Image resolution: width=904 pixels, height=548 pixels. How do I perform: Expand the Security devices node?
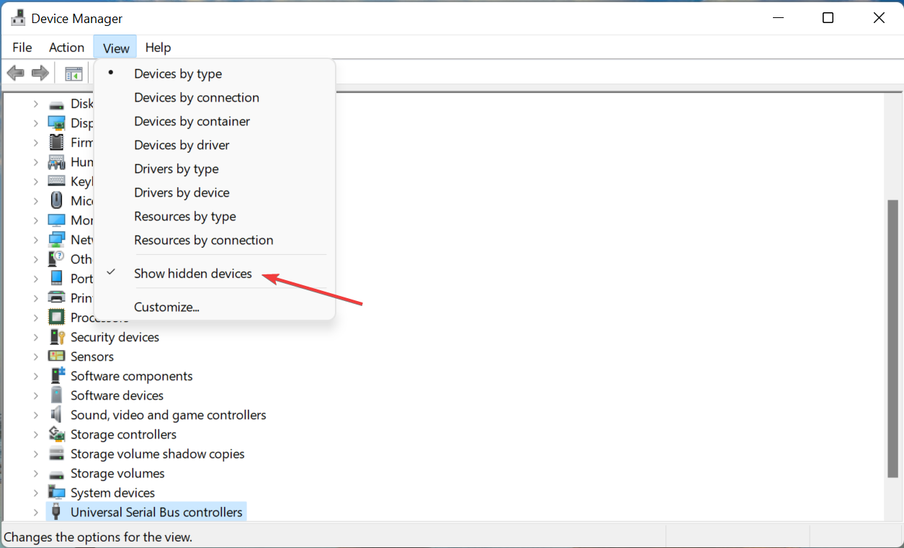click(x=35, y=337)
